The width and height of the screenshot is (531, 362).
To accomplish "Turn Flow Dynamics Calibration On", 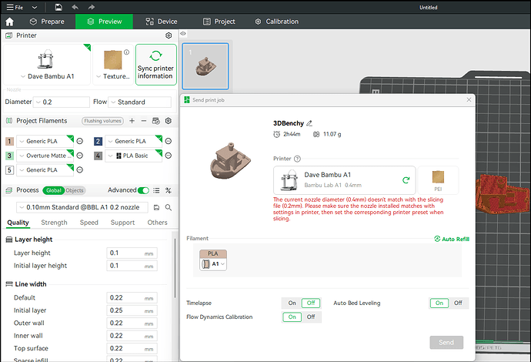I will (292, 317).
